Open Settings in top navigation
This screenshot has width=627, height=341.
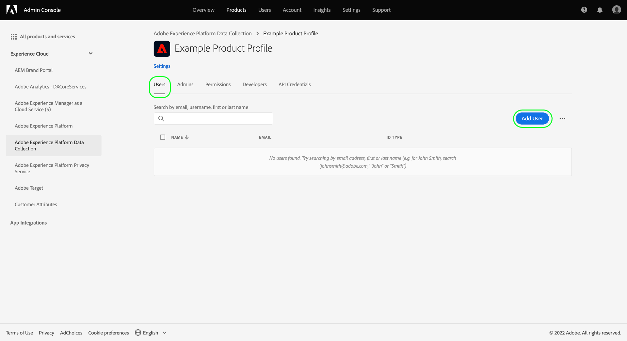pyautogui.click(x=351, y=10)
